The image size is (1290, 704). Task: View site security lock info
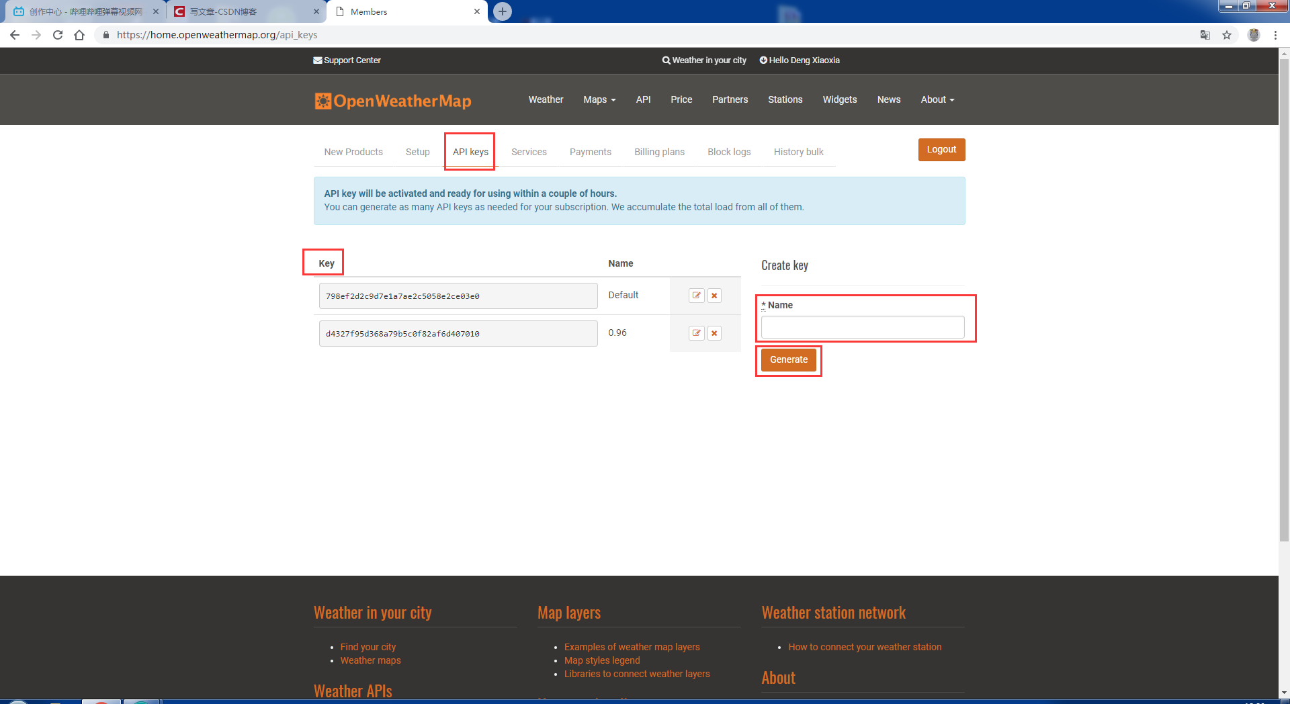coord(105,35)
